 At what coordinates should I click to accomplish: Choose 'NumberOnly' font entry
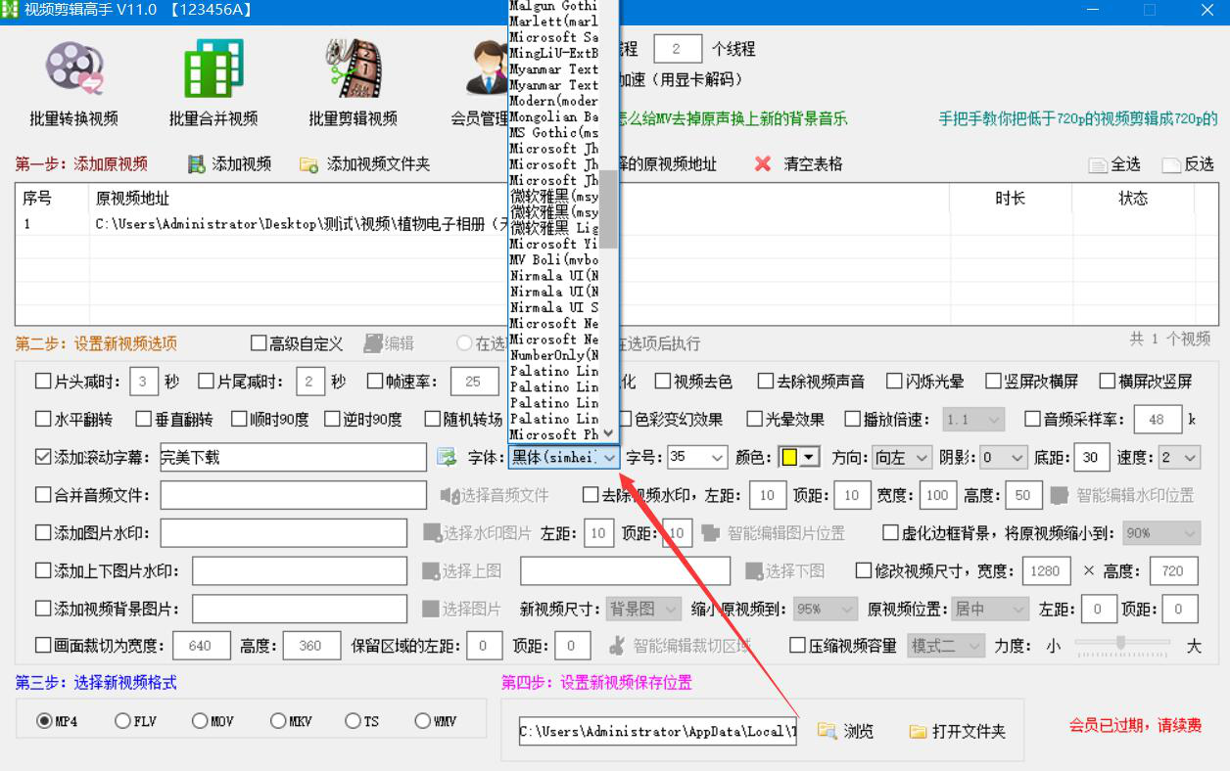[x=553, y=354]
